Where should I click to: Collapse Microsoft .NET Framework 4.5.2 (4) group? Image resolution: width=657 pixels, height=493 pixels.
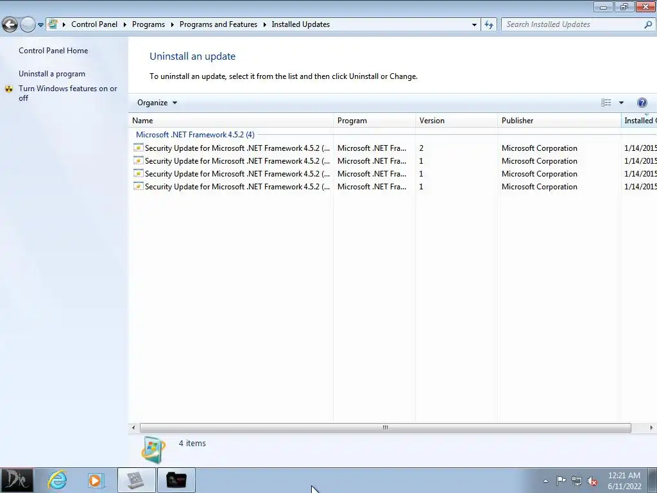195,135
